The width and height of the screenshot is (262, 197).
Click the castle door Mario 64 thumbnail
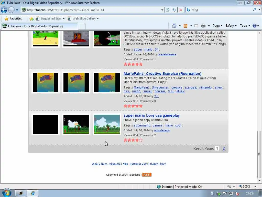pyautogui.click(x=76, y=38)
